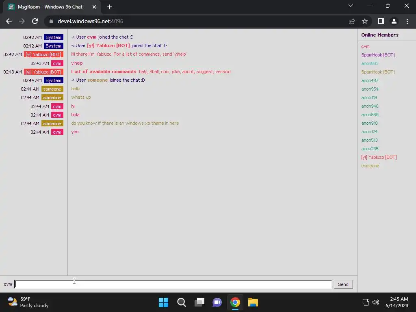Open the weather widget
This screenshot has width=416, height=312.
(x=28, y=302)
